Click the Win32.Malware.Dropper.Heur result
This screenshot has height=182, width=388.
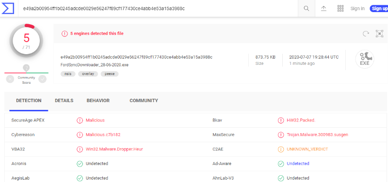tap(114, 149)
